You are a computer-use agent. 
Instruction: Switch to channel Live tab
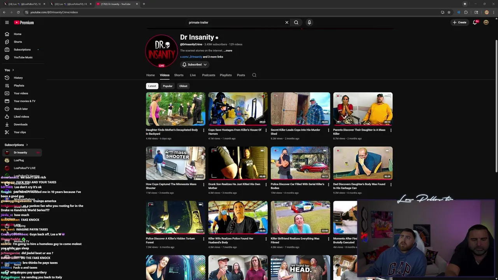(x=193, y=75)
